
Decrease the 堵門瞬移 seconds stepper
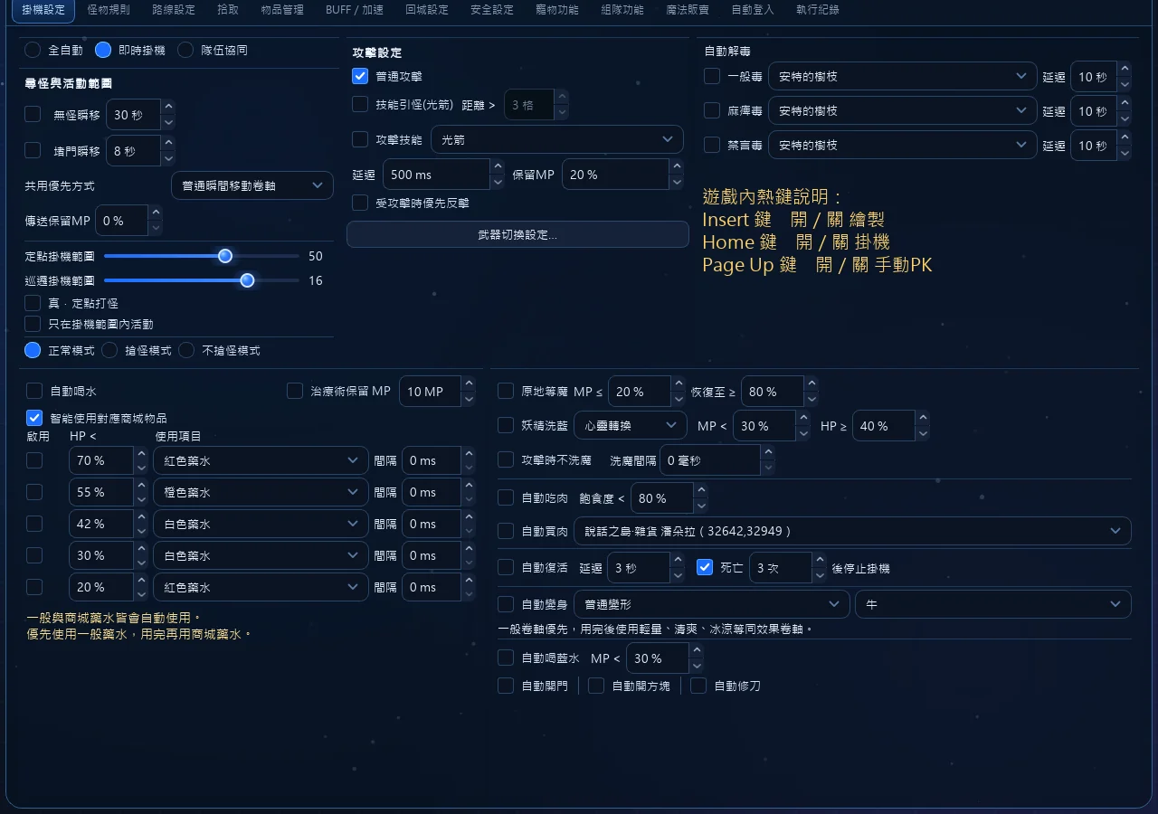[168, 158]
